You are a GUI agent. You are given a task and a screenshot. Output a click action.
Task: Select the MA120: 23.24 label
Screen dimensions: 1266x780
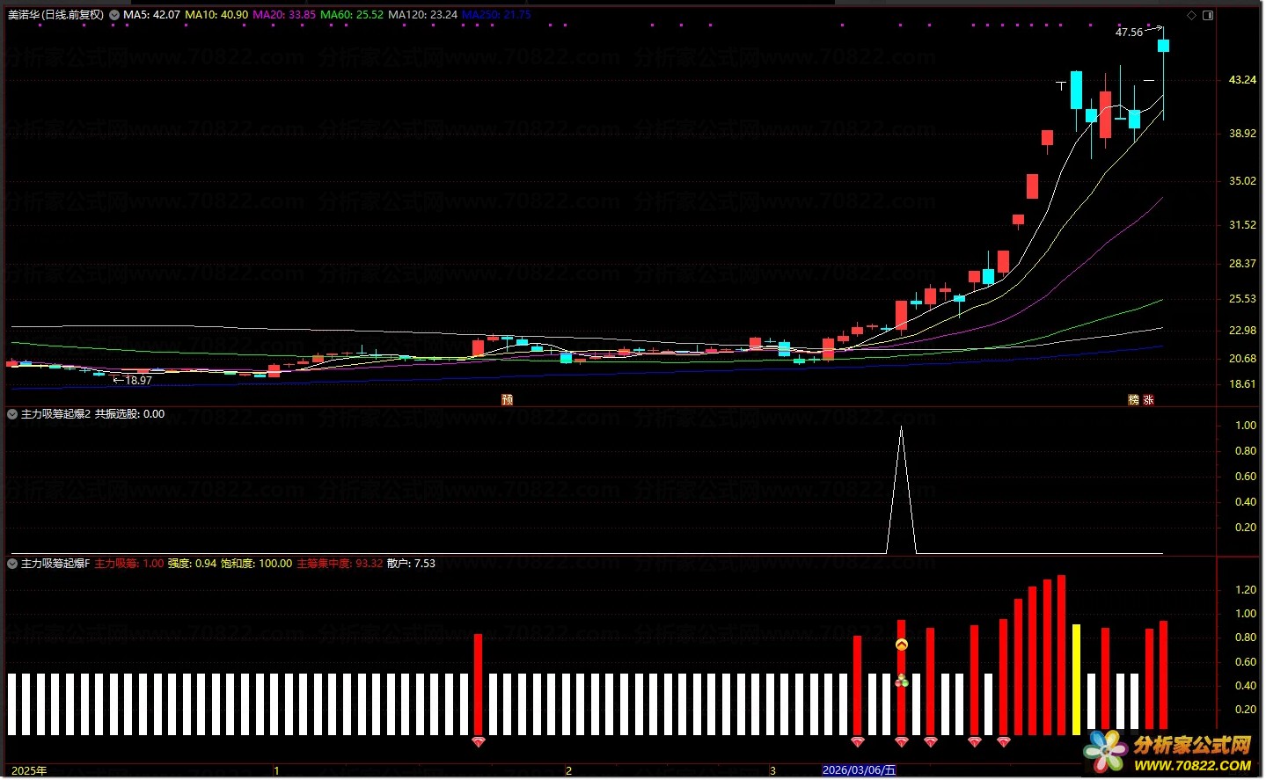pyautogui.click(x=422, y=15)
